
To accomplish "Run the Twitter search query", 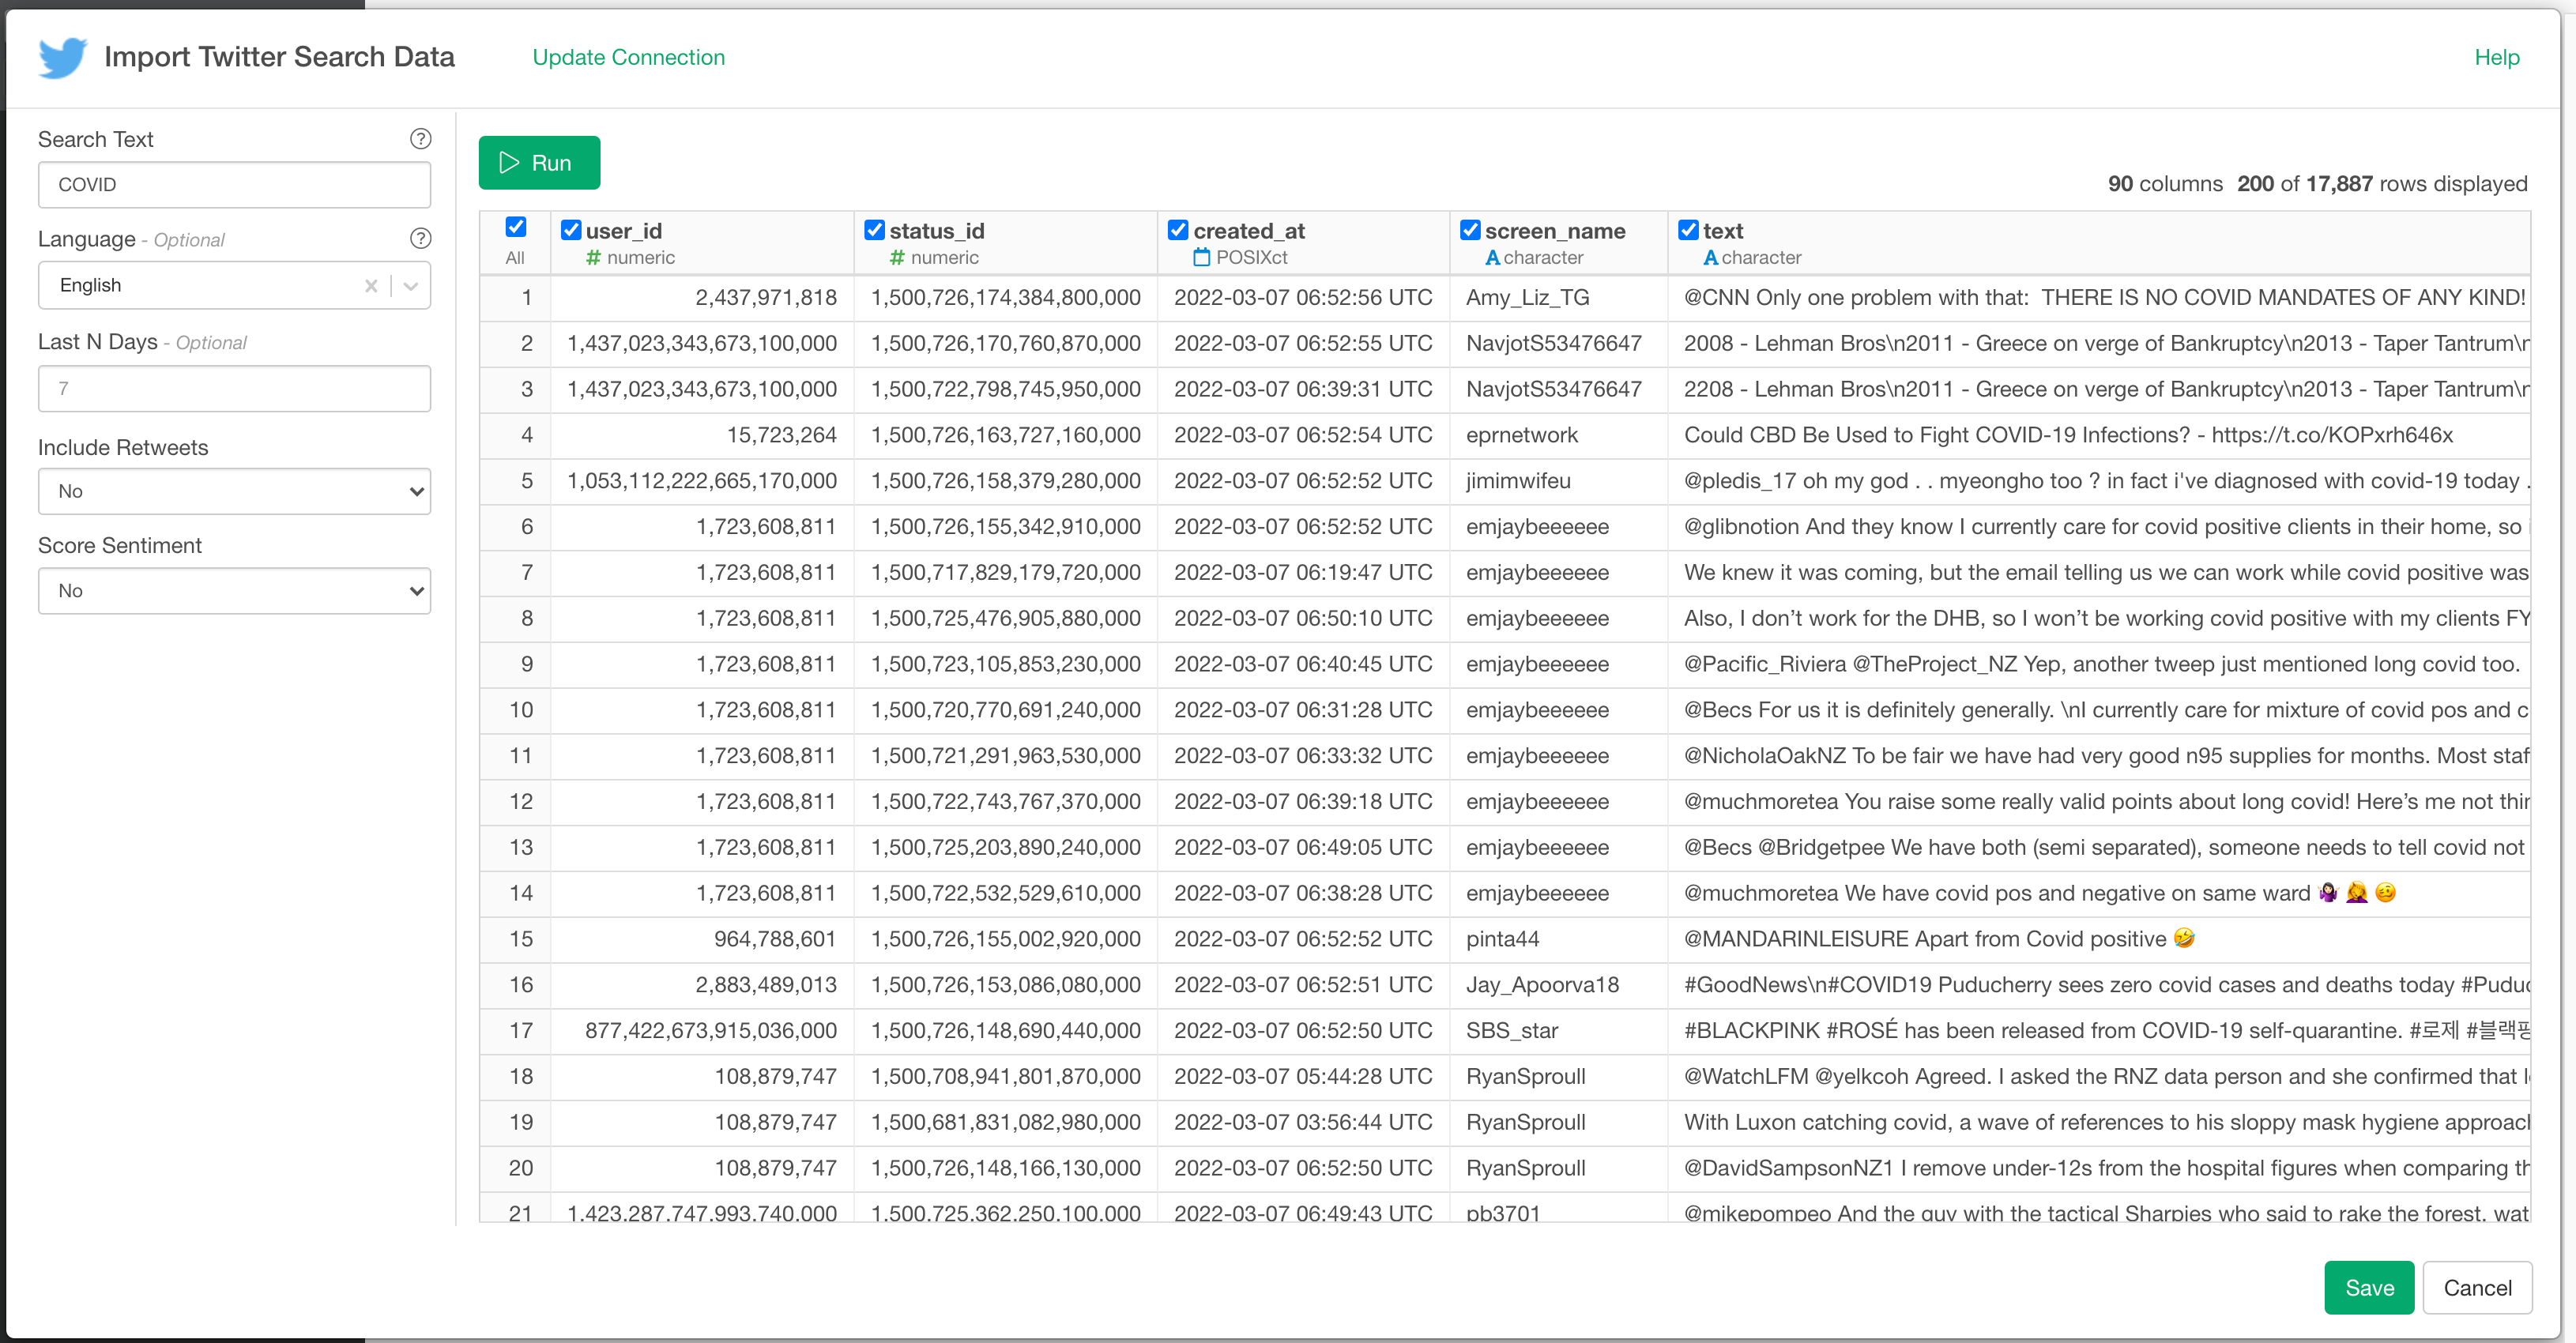I will tap(539, 163).
